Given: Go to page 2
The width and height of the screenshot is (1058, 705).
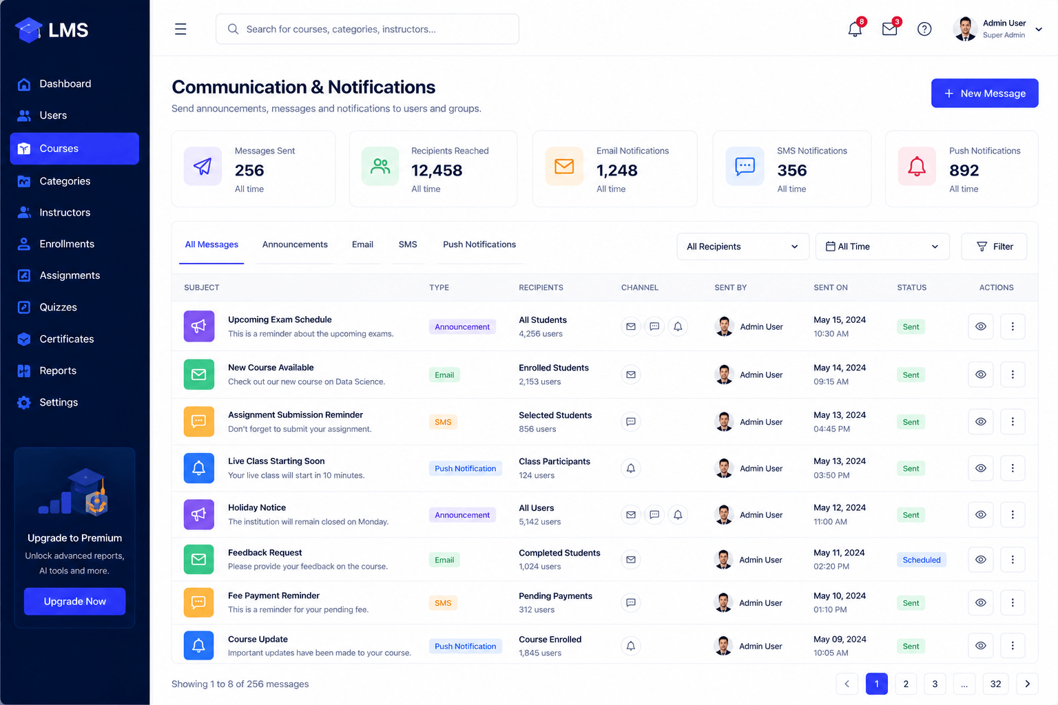Looking at the screenshot, I should [906, 684].
